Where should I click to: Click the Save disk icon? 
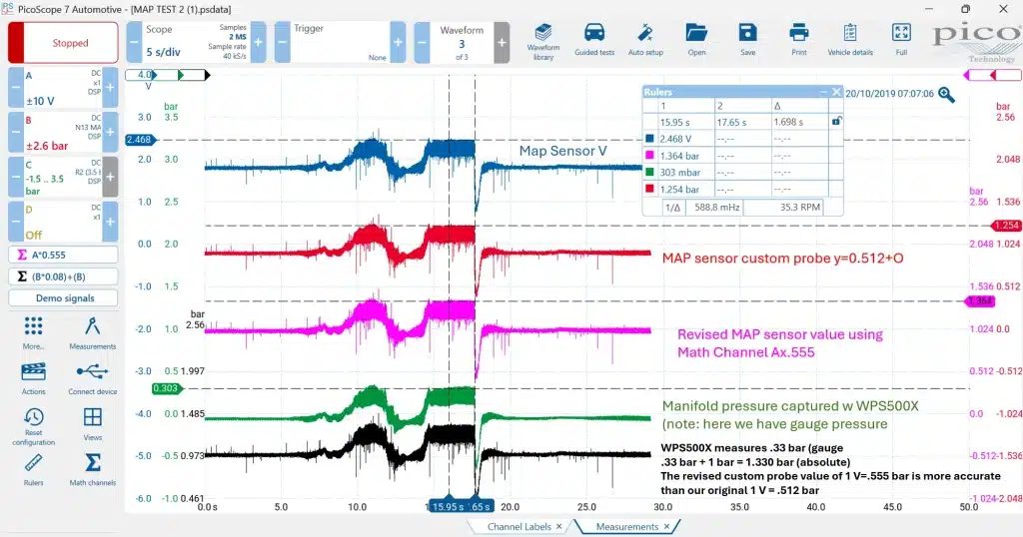747,40
